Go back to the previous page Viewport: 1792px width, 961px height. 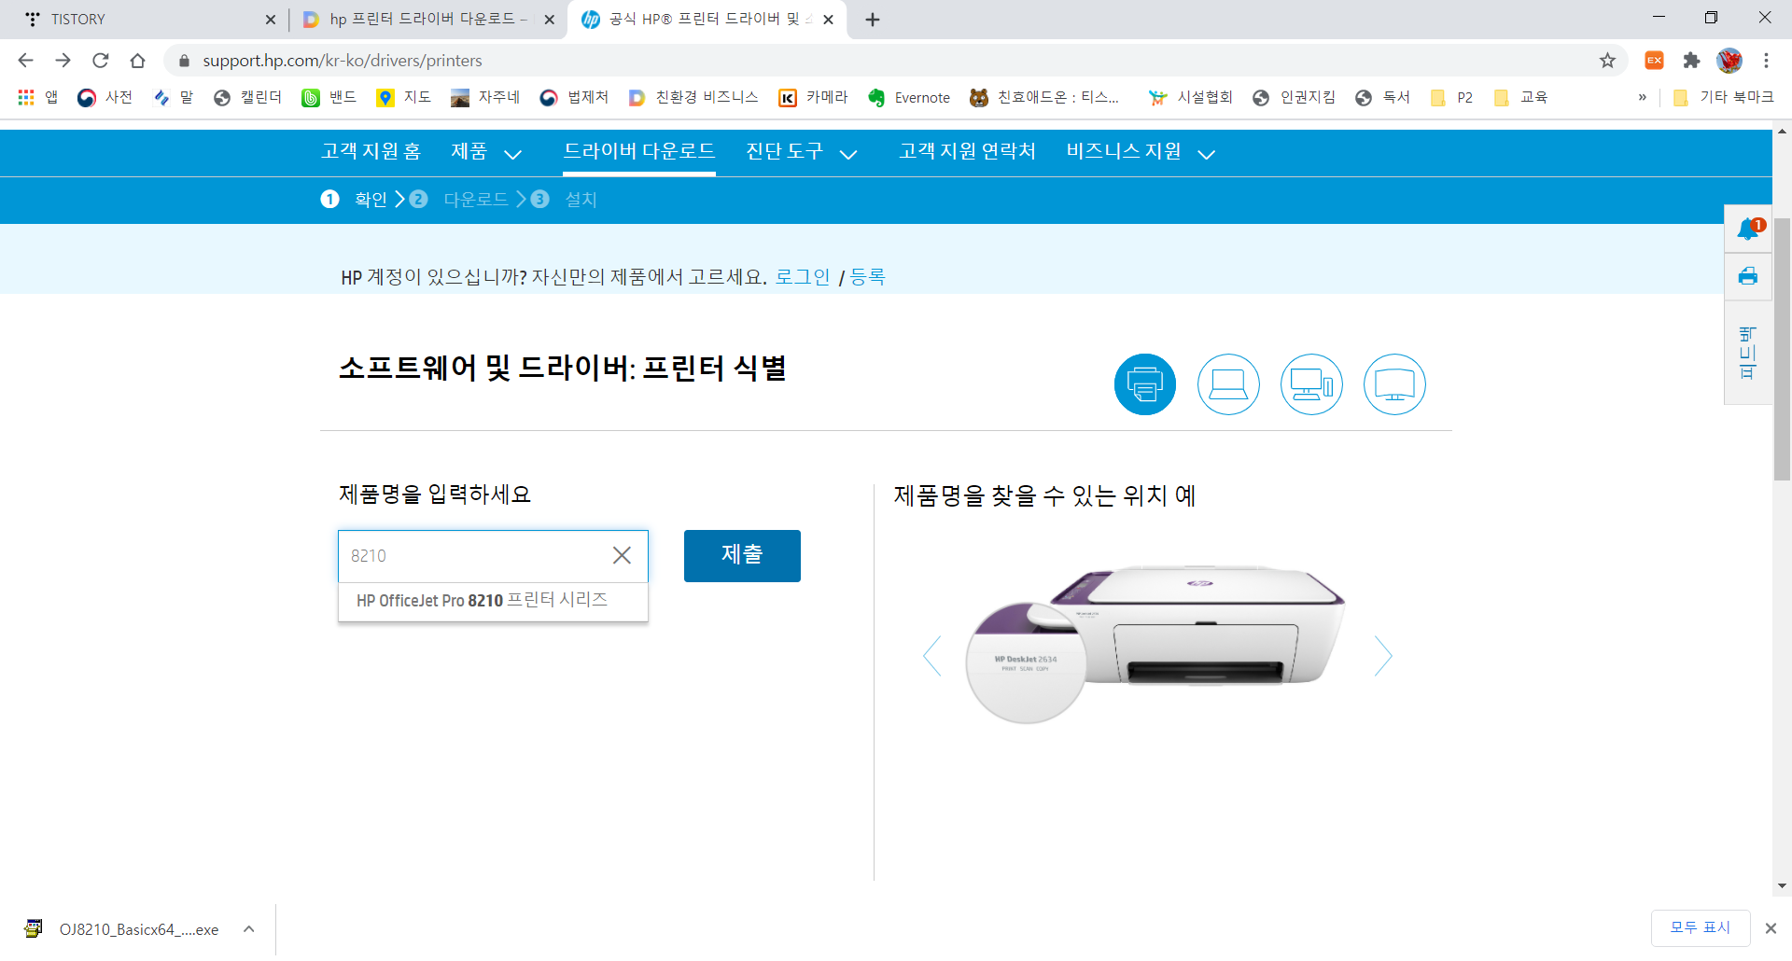pos(25,61)
